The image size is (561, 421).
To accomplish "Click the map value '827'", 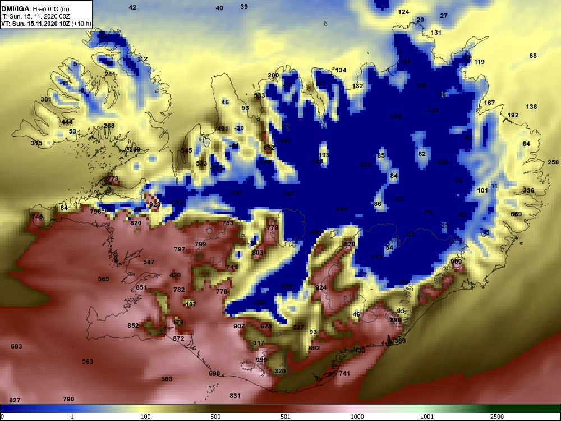I will [15, 401].
